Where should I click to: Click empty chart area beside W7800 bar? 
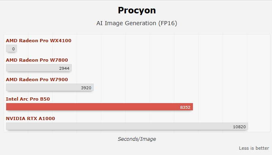tap(170, 68)
